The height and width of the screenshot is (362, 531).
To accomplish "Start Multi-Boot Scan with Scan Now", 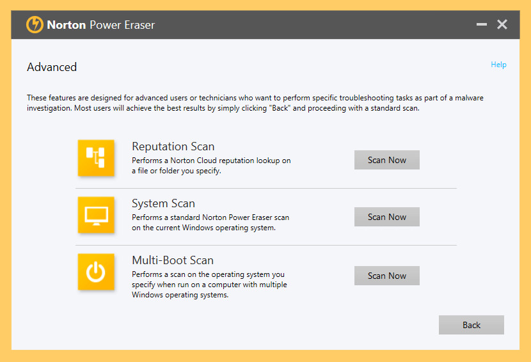I will coord(387,276).
